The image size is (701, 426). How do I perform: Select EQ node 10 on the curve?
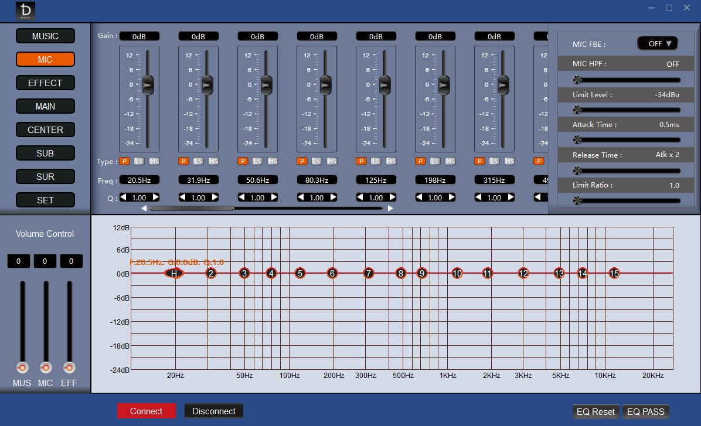[457, 273]
